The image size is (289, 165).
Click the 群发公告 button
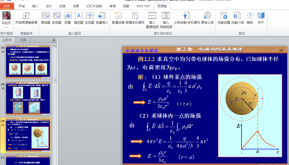point(207,18)
